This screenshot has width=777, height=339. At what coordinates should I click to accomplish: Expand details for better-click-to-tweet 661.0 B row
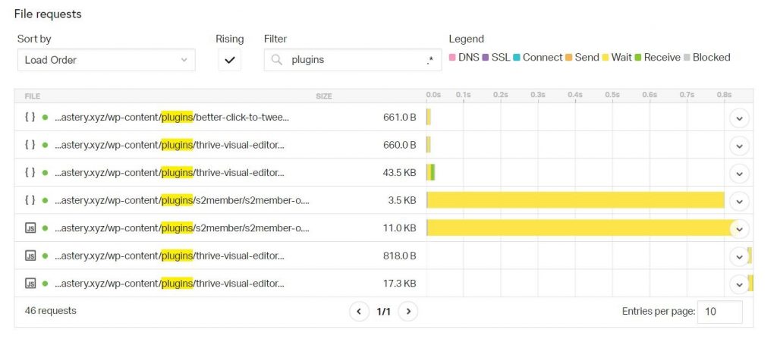click(x=739, y=118)
